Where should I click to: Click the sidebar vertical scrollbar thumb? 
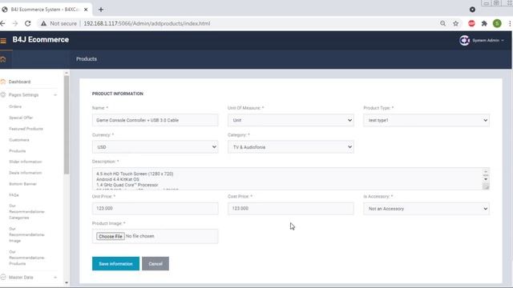pos(67,125)
